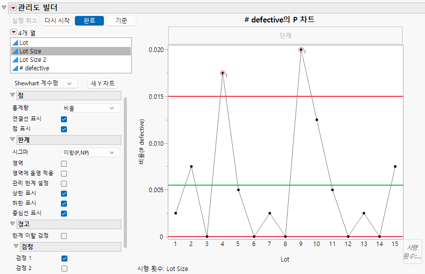Uncheck 연결선 표시 checkbox
This screenshot has width=425, height=274.
(x=64, y=119)
